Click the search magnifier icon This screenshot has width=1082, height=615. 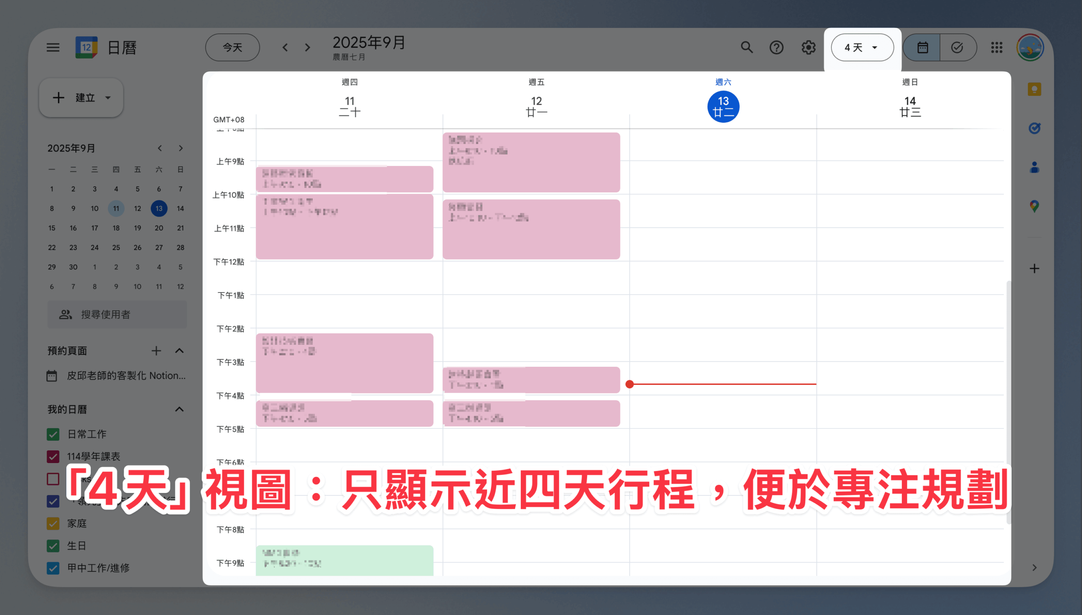coord(747,47)
